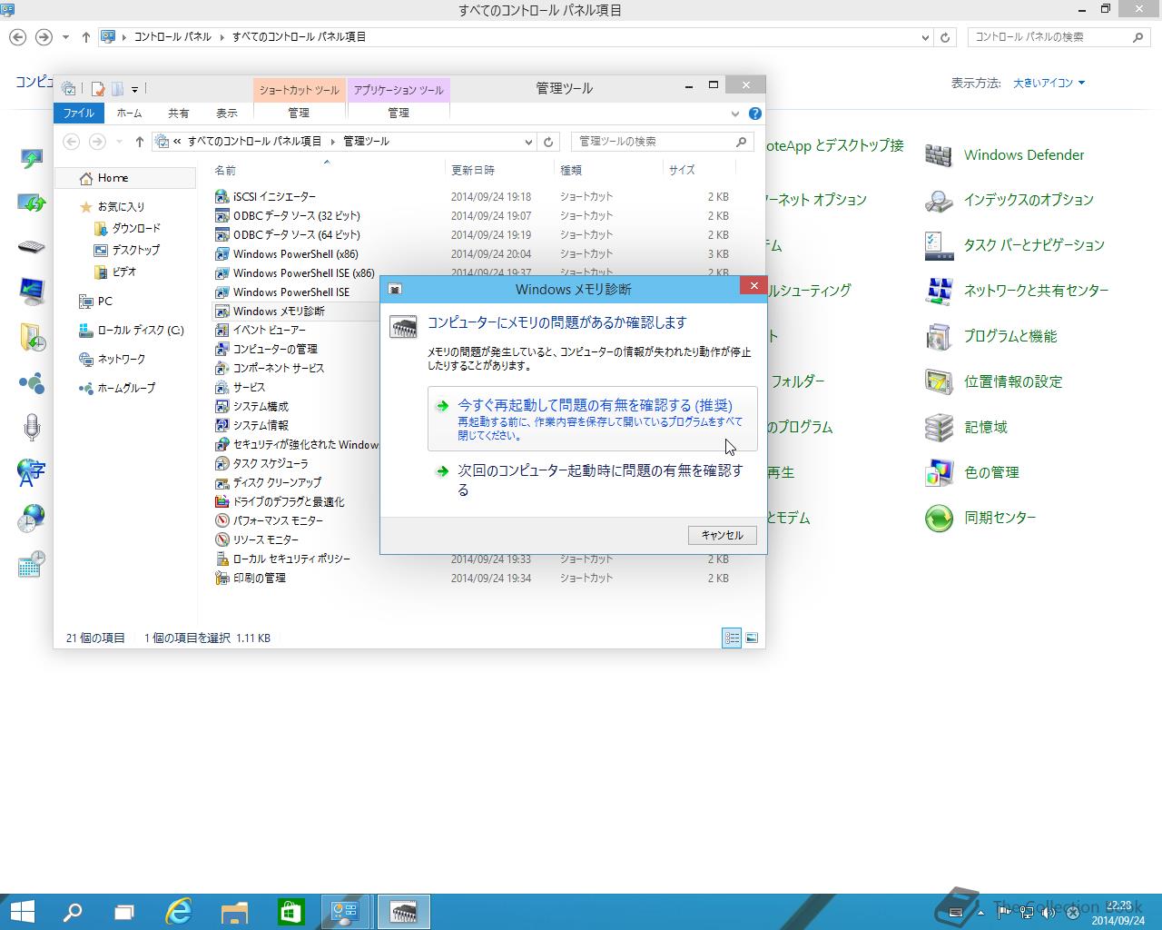
Task: Open the 共有 ribbon tab
Action: (x=178, y=114)
